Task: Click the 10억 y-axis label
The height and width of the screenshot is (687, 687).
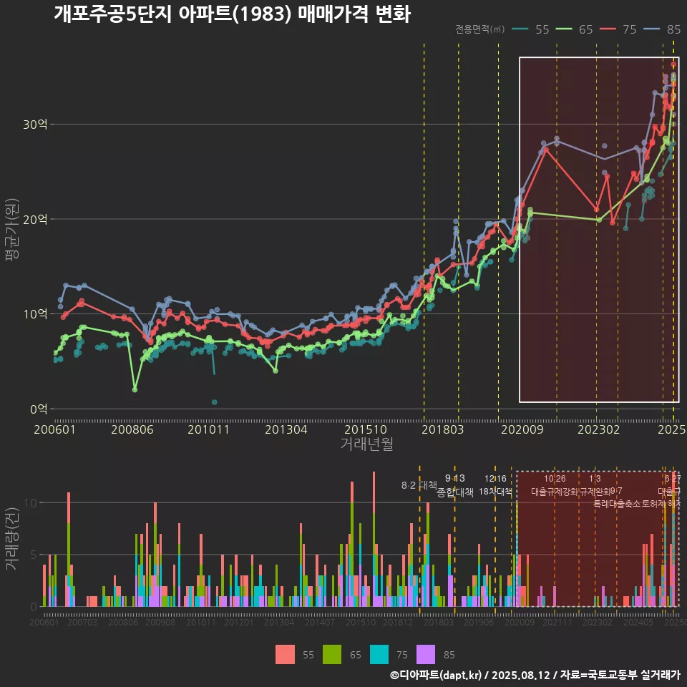Action: click(35, 314)
